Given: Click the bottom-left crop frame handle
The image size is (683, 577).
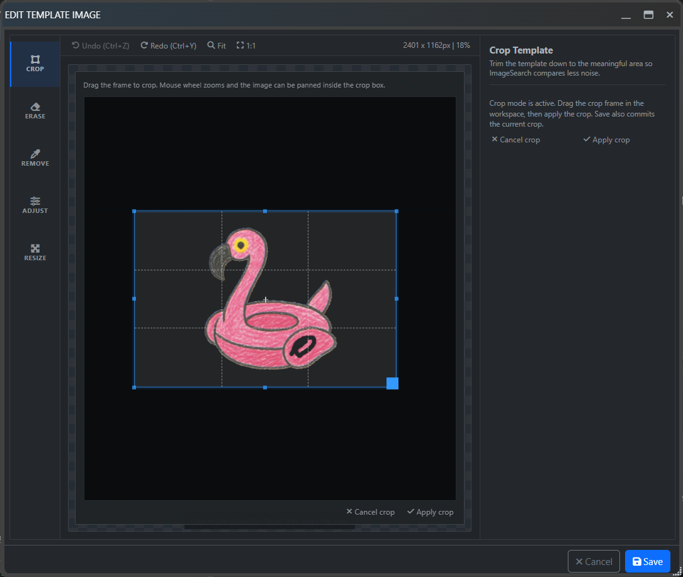Looking at the screenshot, I should click(134, 387).
